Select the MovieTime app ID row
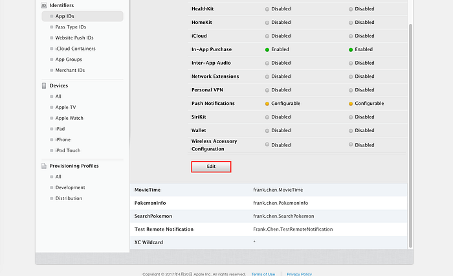This screenshot has width=453, height=276. (269, 190)
